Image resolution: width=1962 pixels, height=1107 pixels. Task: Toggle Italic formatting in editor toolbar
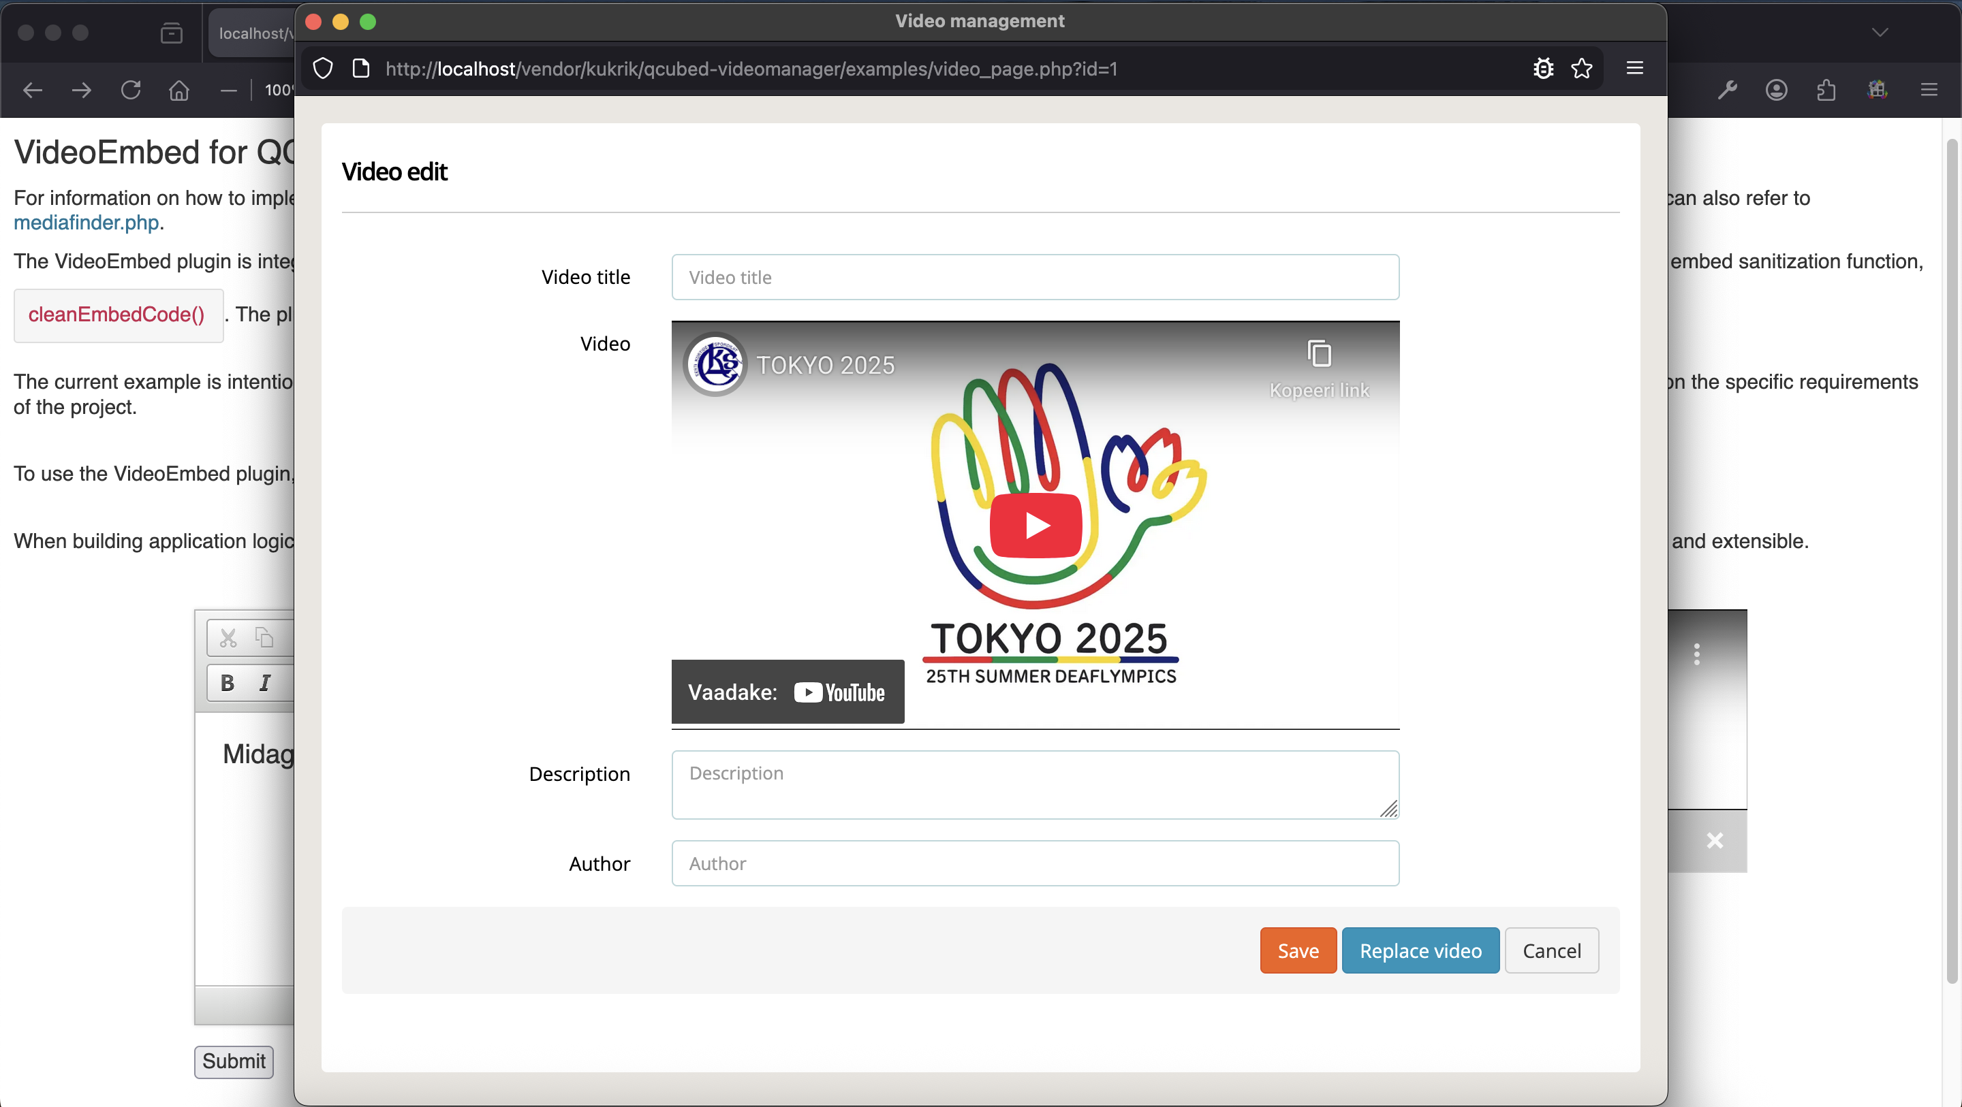pos(264,683)
